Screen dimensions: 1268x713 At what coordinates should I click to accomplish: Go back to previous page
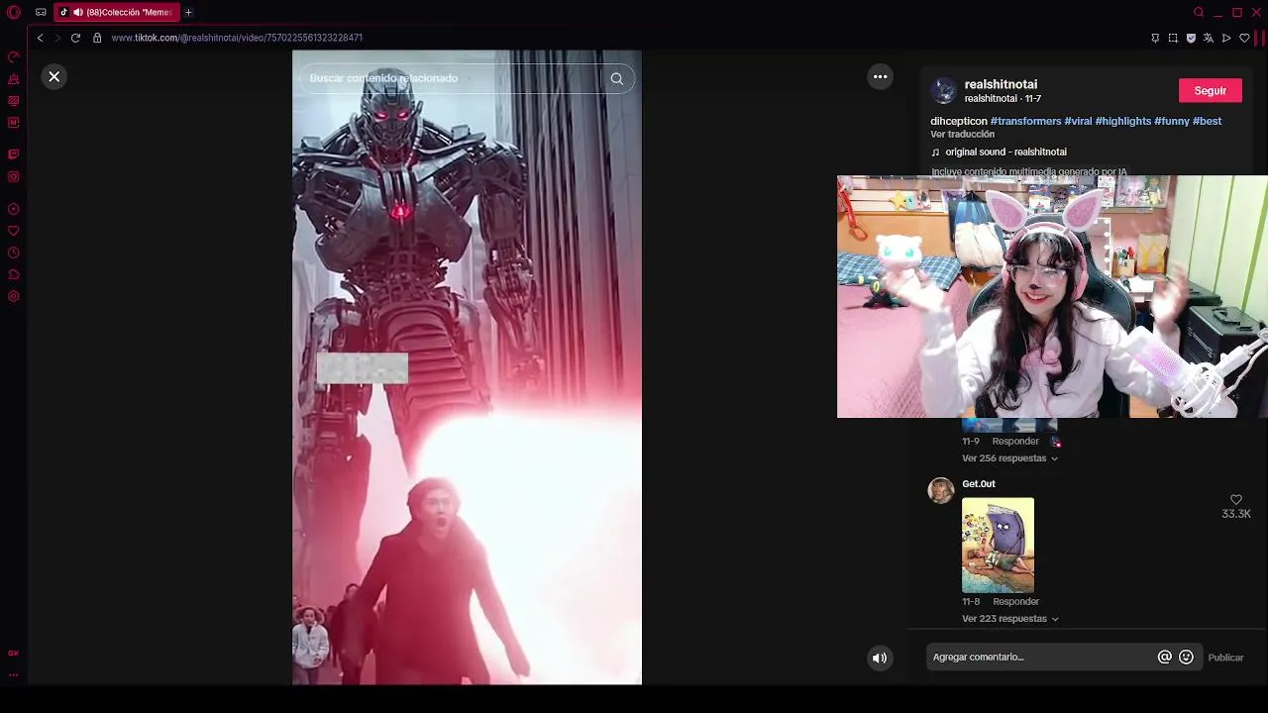(x=40, y=38)
